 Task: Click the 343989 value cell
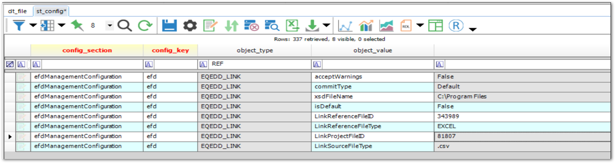(522, 116)
